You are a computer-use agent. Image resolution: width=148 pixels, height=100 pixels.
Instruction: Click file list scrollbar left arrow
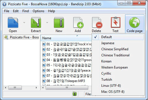point(43,88)
